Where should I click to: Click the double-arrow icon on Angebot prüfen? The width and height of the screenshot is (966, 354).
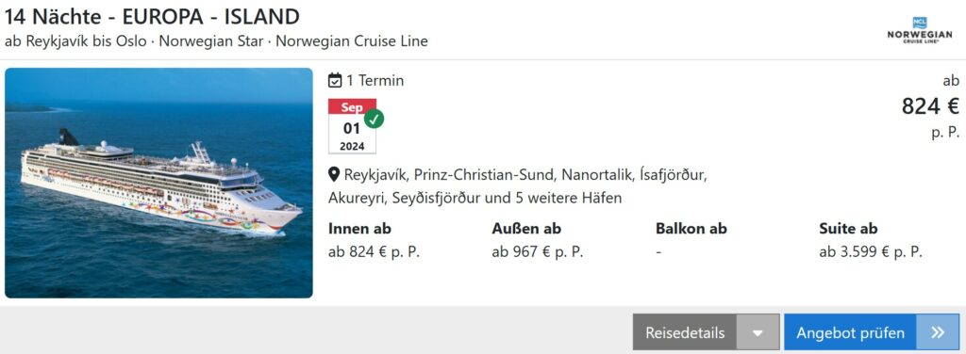coord(938,332)
